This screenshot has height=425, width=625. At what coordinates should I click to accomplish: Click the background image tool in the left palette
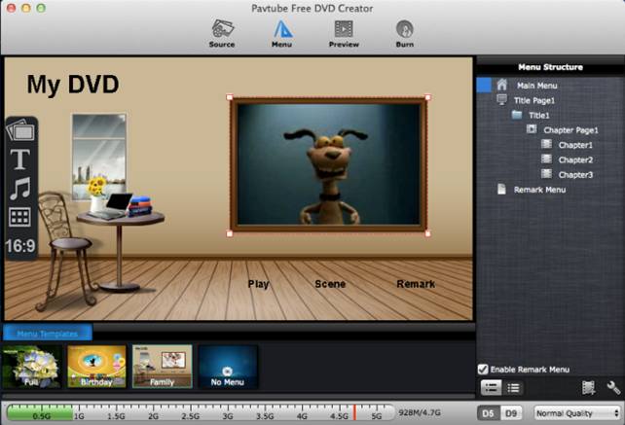tap(20, 130)
